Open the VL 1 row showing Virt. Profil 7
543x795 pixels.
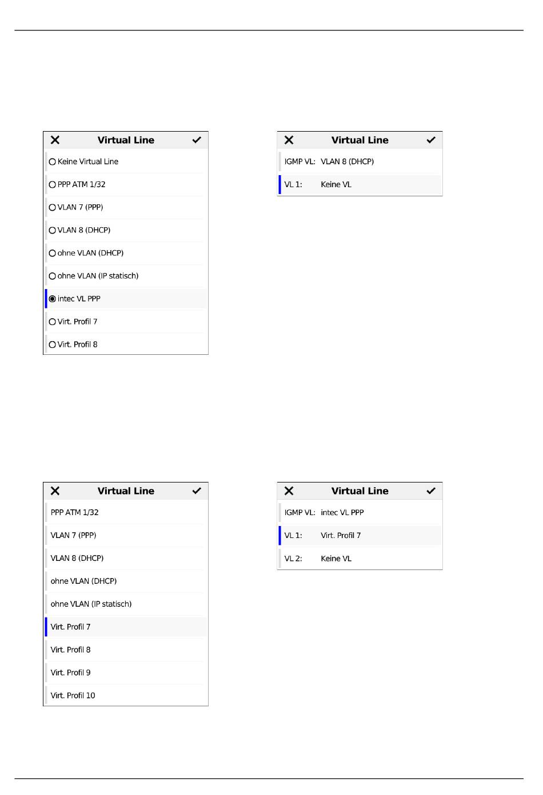point(360,536)
